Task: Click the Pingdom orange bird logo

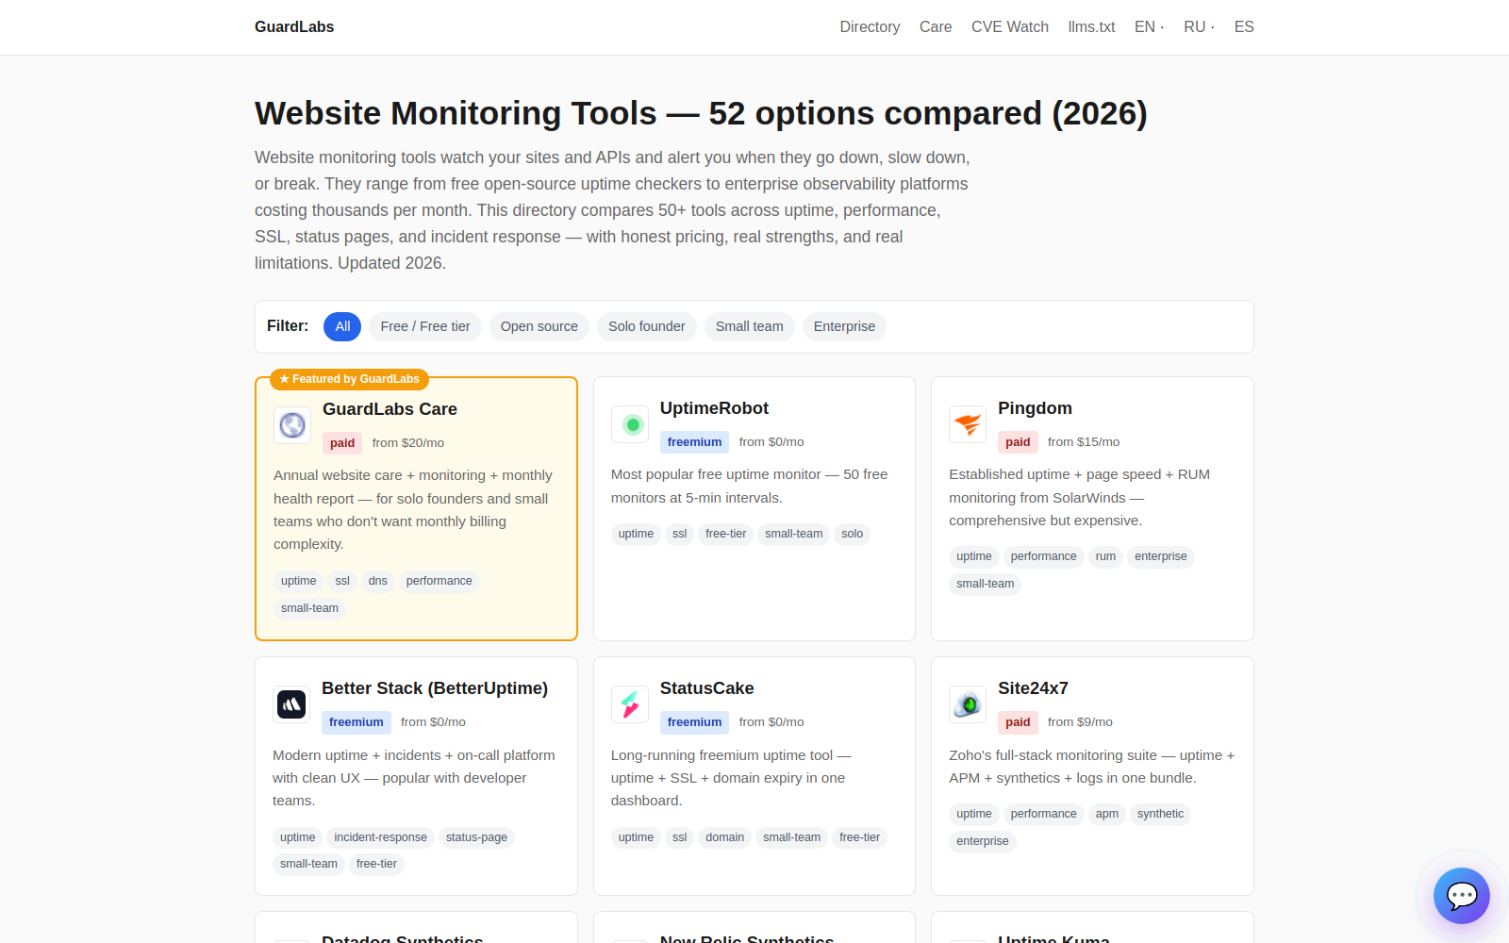Action: 968,424
